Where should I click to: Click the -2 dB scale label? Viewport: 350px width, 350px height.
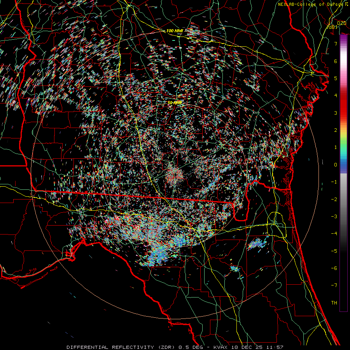(x=334, y=199)
